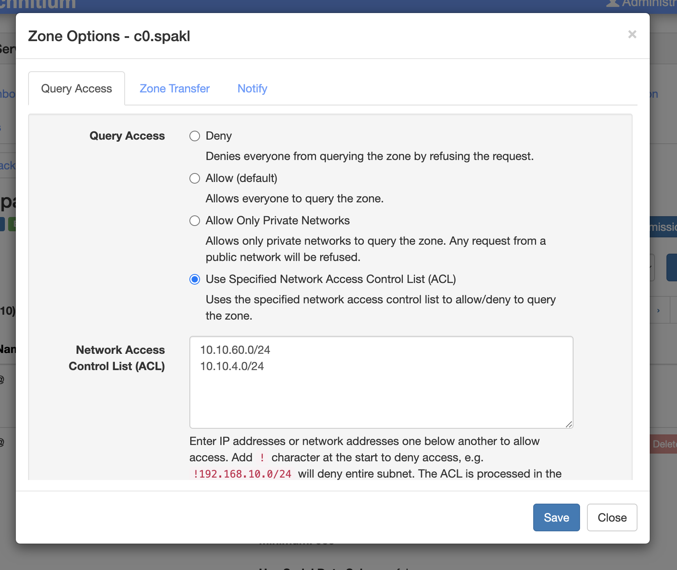Switch to the Zone Transfer tab
This screenshot has height=570, width=677.
pos(174,89)
